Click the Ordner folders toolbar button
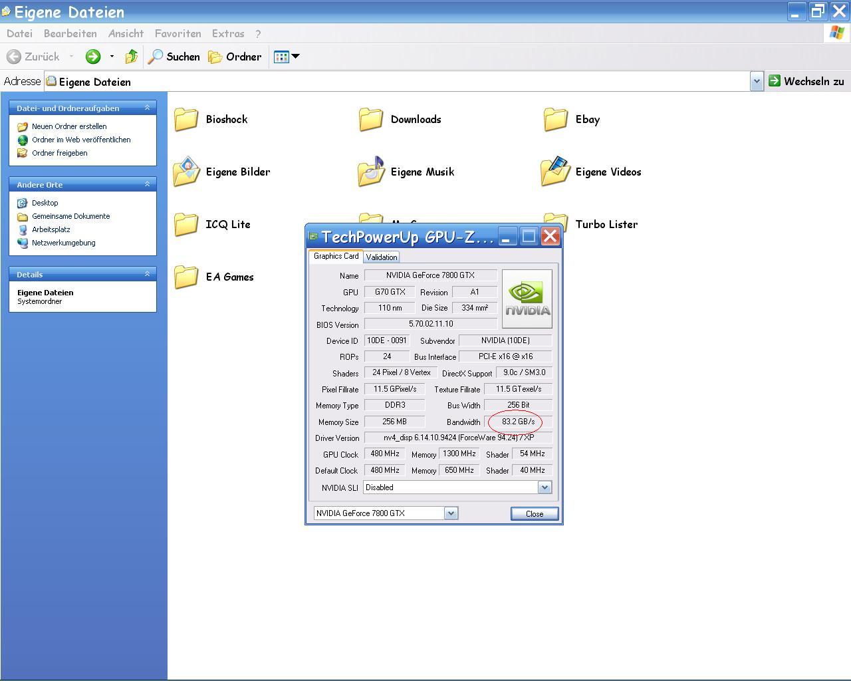This screenshot has height=681, width=851. 235,57
